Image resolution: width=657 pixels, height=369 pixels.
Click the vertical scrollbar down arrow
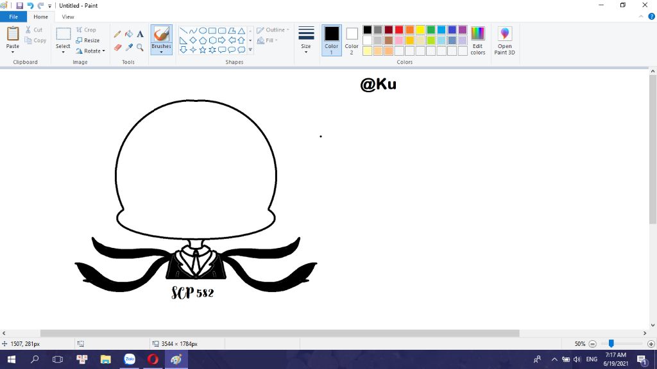[653, 325]
